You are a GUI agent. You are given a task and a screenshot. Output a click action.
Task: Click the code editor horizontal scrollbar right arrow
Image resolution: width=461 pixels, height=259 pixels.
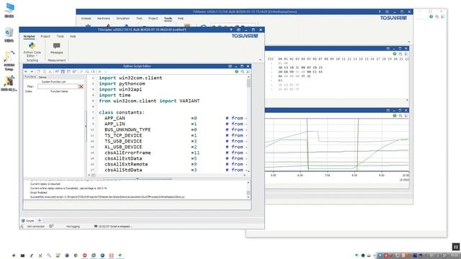[245, 176]
